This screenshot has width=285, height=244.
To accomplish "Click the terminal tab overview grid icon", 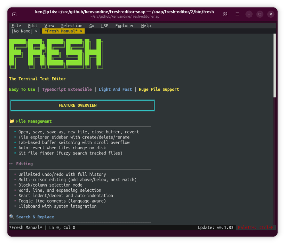I will (x=225, y=14).
